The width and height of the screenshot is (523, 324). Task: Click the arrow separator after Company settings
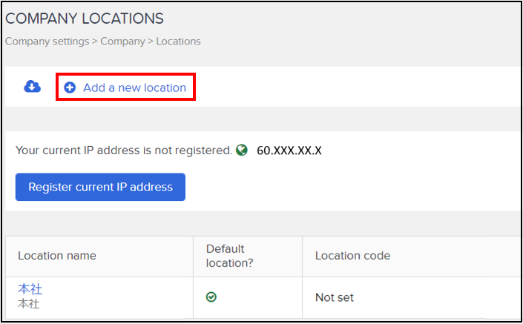coord(95,42)
